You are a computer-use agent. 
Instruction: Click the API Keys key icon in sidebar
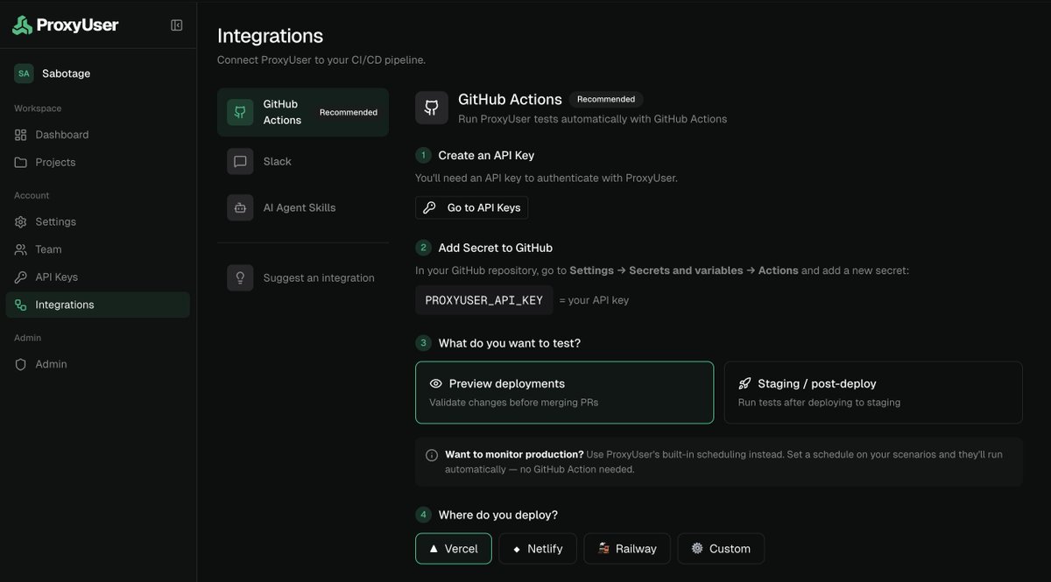click(21, 277)
